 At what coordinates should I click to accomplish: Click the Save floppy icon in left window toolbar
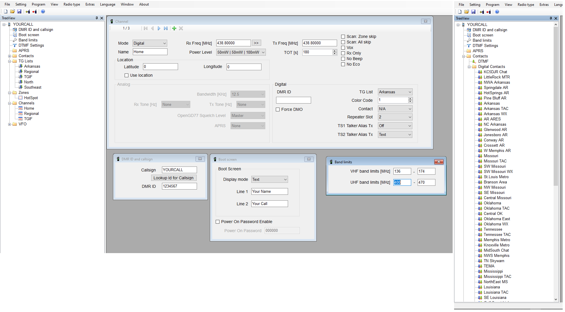(x=19, y=11)
